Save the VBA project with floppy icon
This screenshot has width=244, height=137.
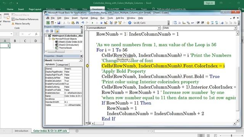pyautogui.click(x=59, y=23)
